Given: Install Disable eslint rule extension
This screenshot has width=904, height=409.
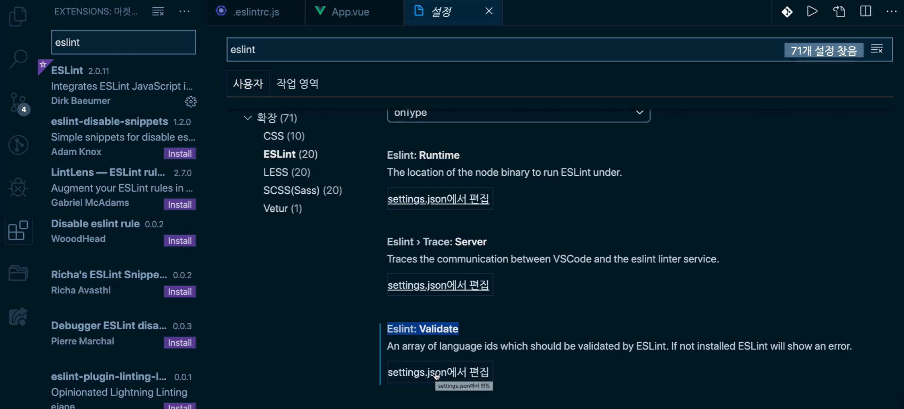Looking at the screenshot, I should pos(180,241).
